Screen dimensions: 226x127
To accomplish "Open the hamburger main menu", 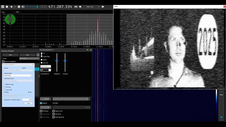I will pyautogui.click(x=2, y=7).
